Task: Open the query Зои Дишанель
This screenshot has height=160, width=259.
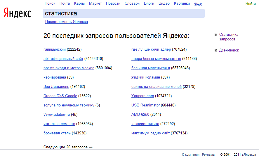Action: (56, 87)
